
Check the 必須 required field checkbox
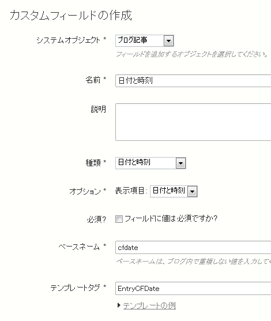(x=119, y=219)
